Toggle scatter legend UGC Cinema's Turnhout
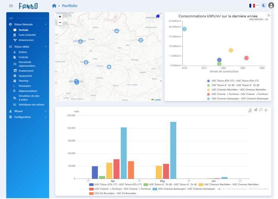Screen dimensions: 278x199 click(x=237, y=94)
